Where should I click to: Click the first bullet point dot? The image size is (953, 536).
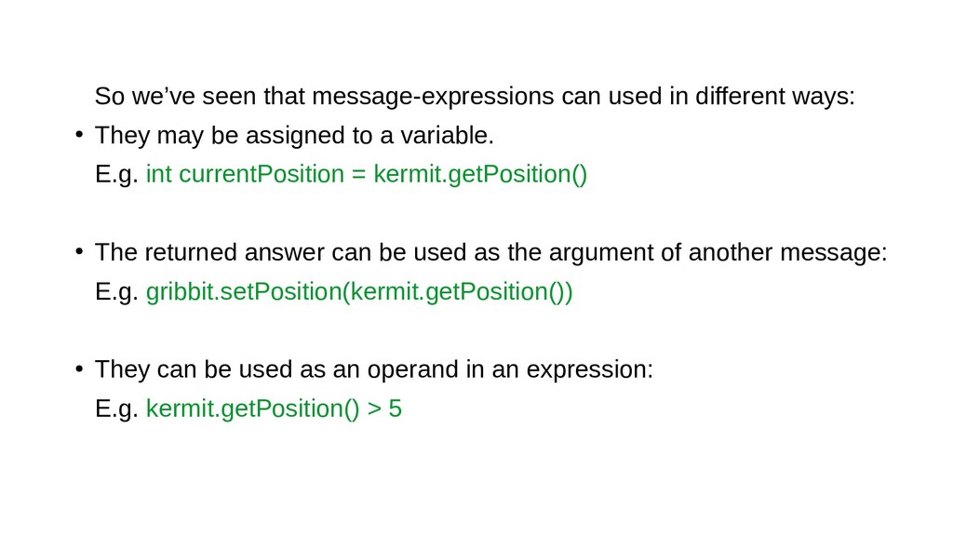pyautogui.click(x=79, y=134)
